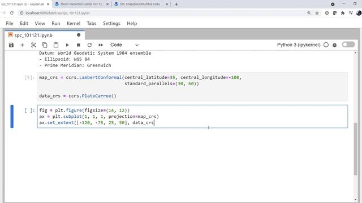Click the data_crs = ccrs.PlateCarree() line
362x203 pixels.
pyautogui.click(x=78, y=96)
